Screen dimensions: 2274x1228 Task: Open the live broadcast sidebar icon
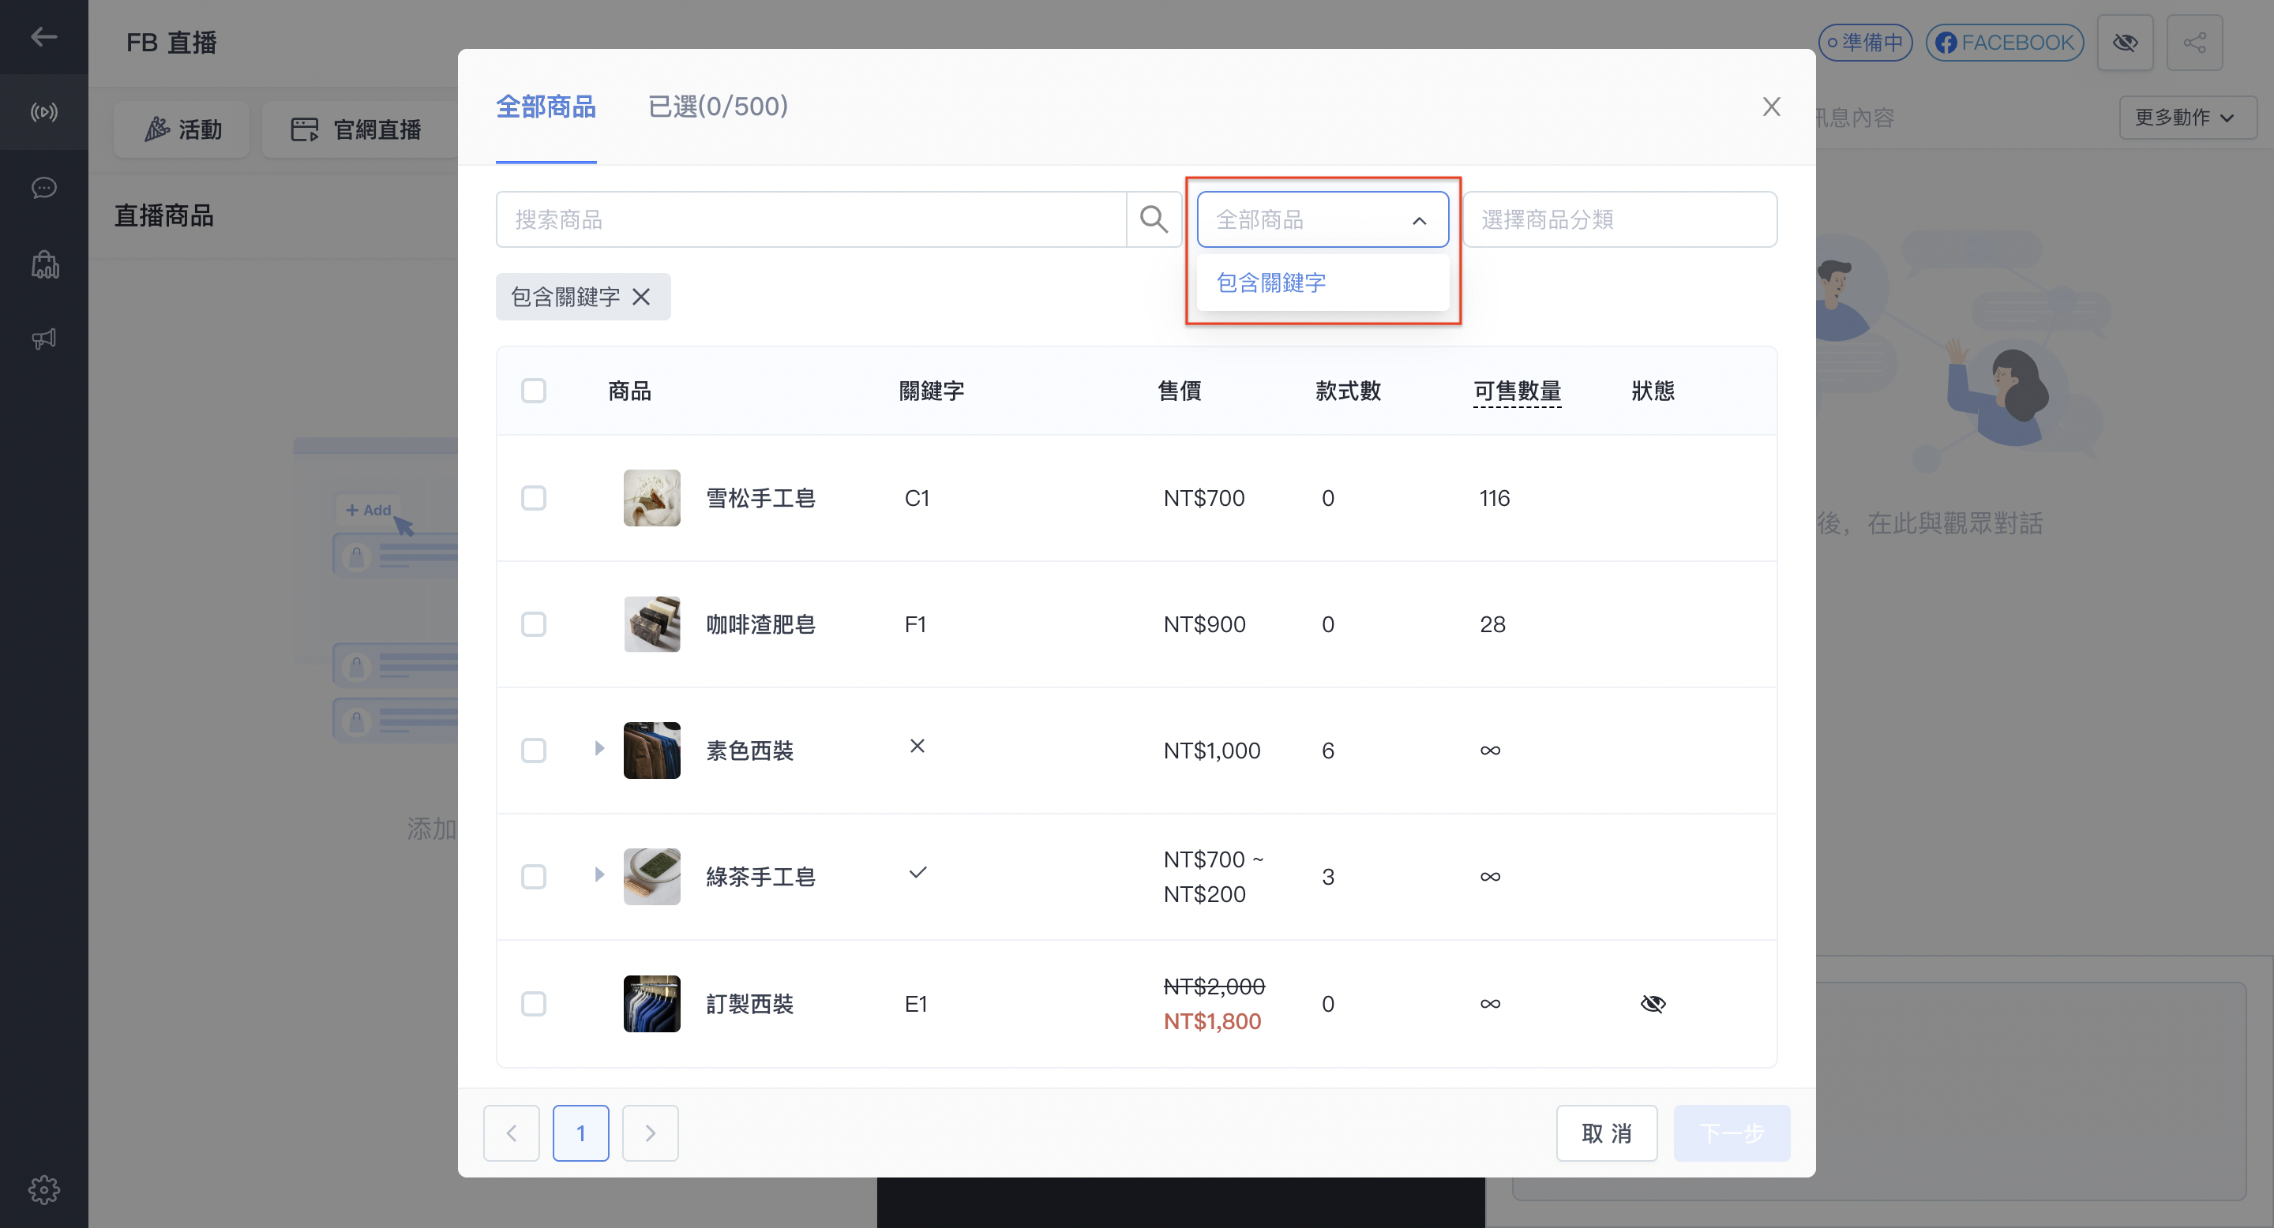coord(44,112)
